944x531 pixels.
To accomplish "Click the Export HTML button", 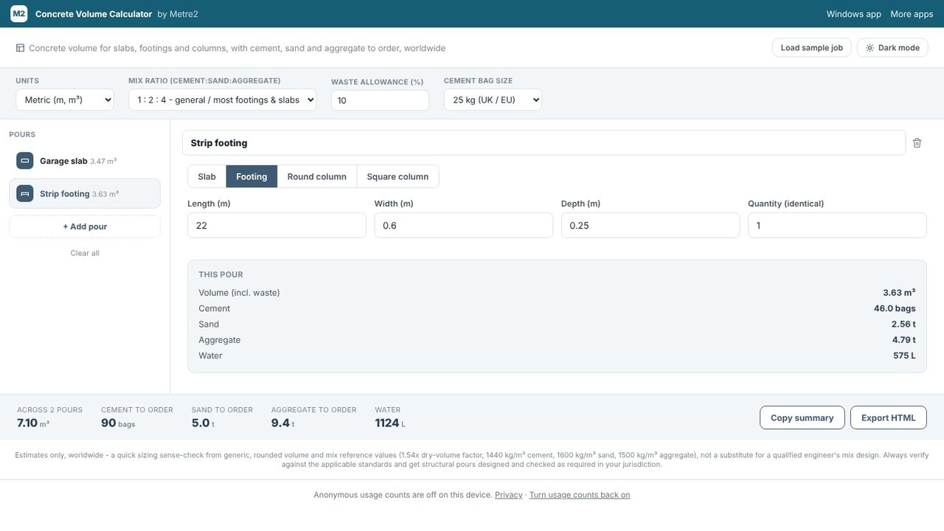I will pyautogui.click(x=889, y=417).
